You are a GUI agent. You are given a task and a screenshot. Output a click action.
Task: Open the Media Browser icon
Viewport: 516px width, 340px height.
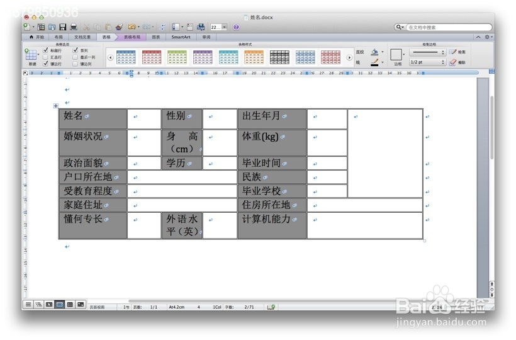(x=201, y=27)
